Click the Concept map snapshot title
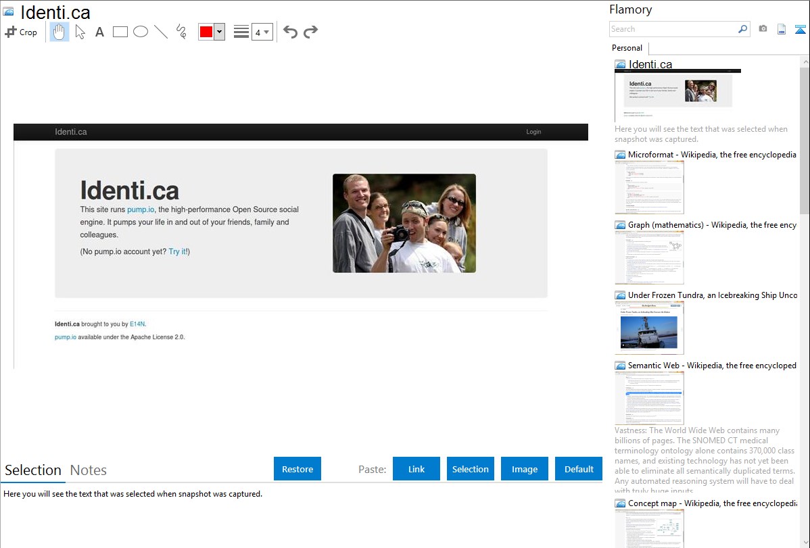 click(x=712, y=503)
